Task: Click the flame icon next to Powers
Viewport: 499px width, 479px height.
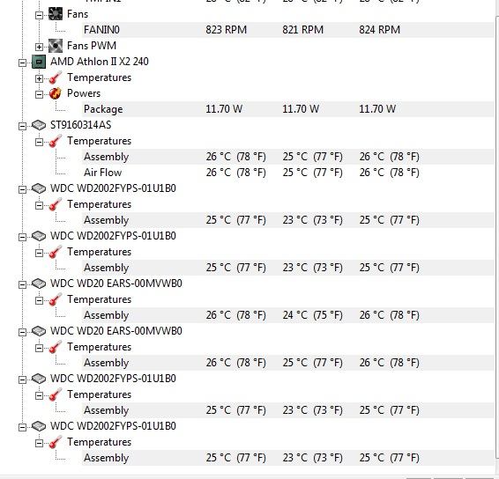Action: (x=55, y=93)
